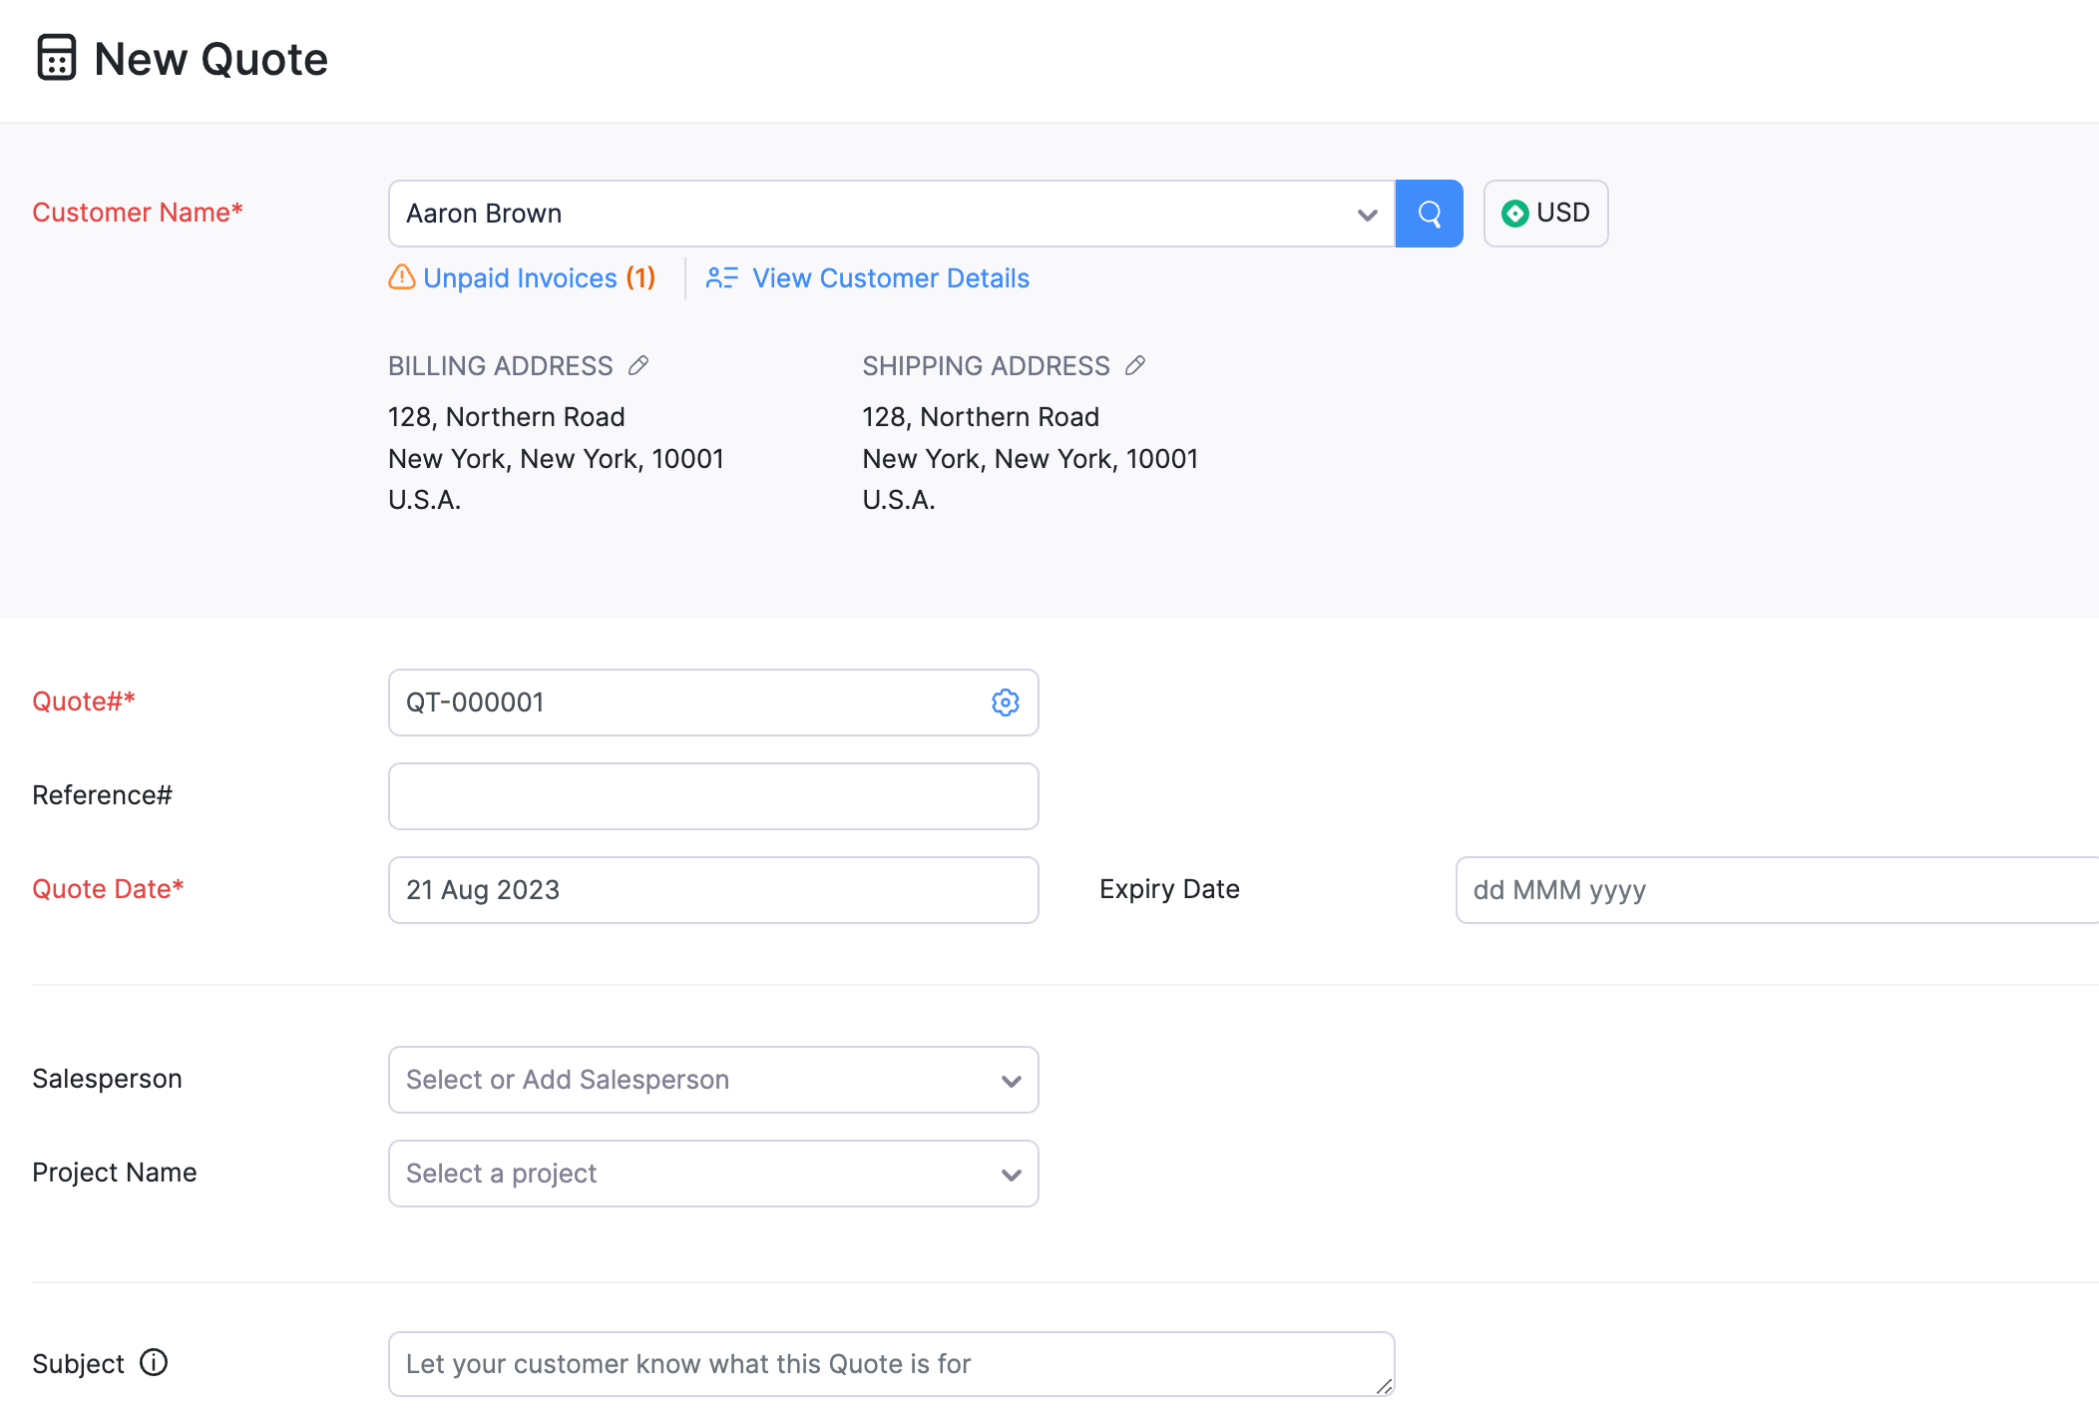Click the blue customer search icon
The height and width of the screenshot is (1427, 2099).
click(1429, 214)
